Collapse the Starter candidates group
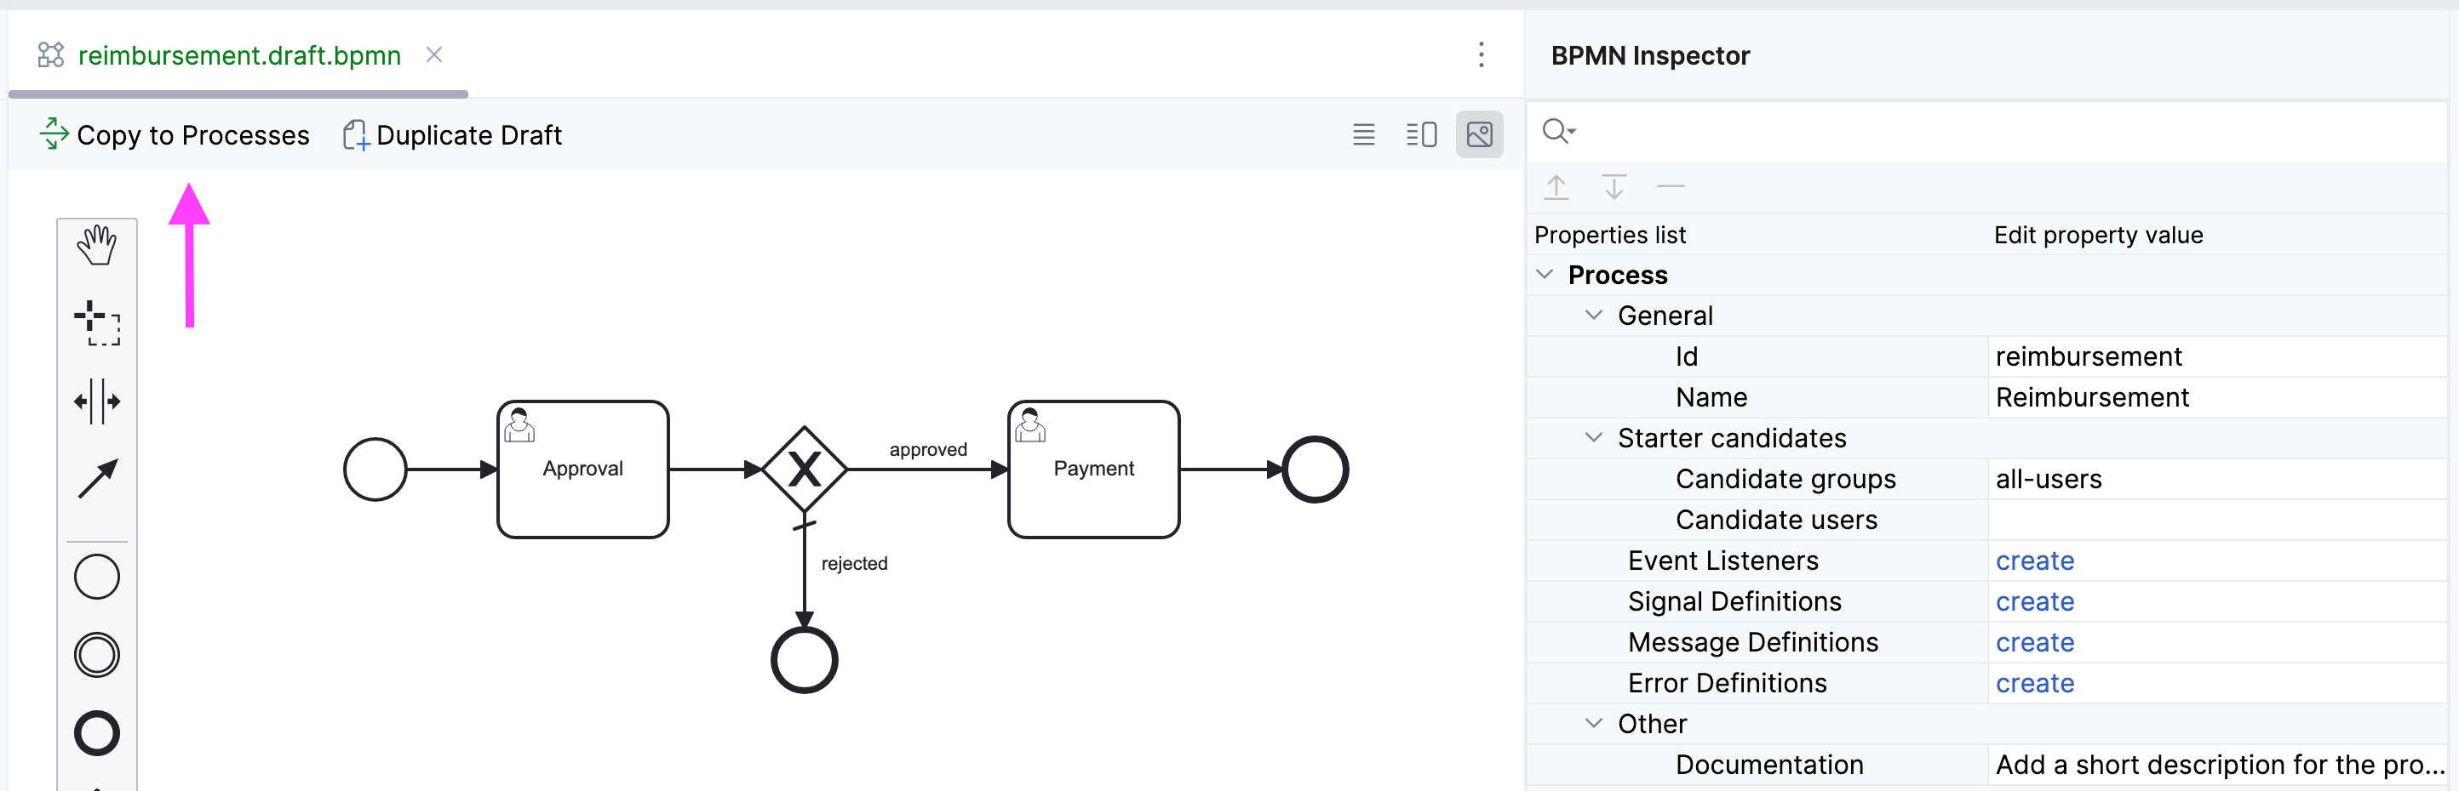The image size is (2459, 791). (x=1592, y=437)
